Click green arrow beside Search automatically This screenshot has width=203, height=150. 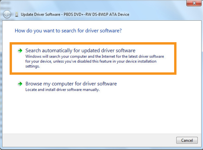click(x=20, y=51)
